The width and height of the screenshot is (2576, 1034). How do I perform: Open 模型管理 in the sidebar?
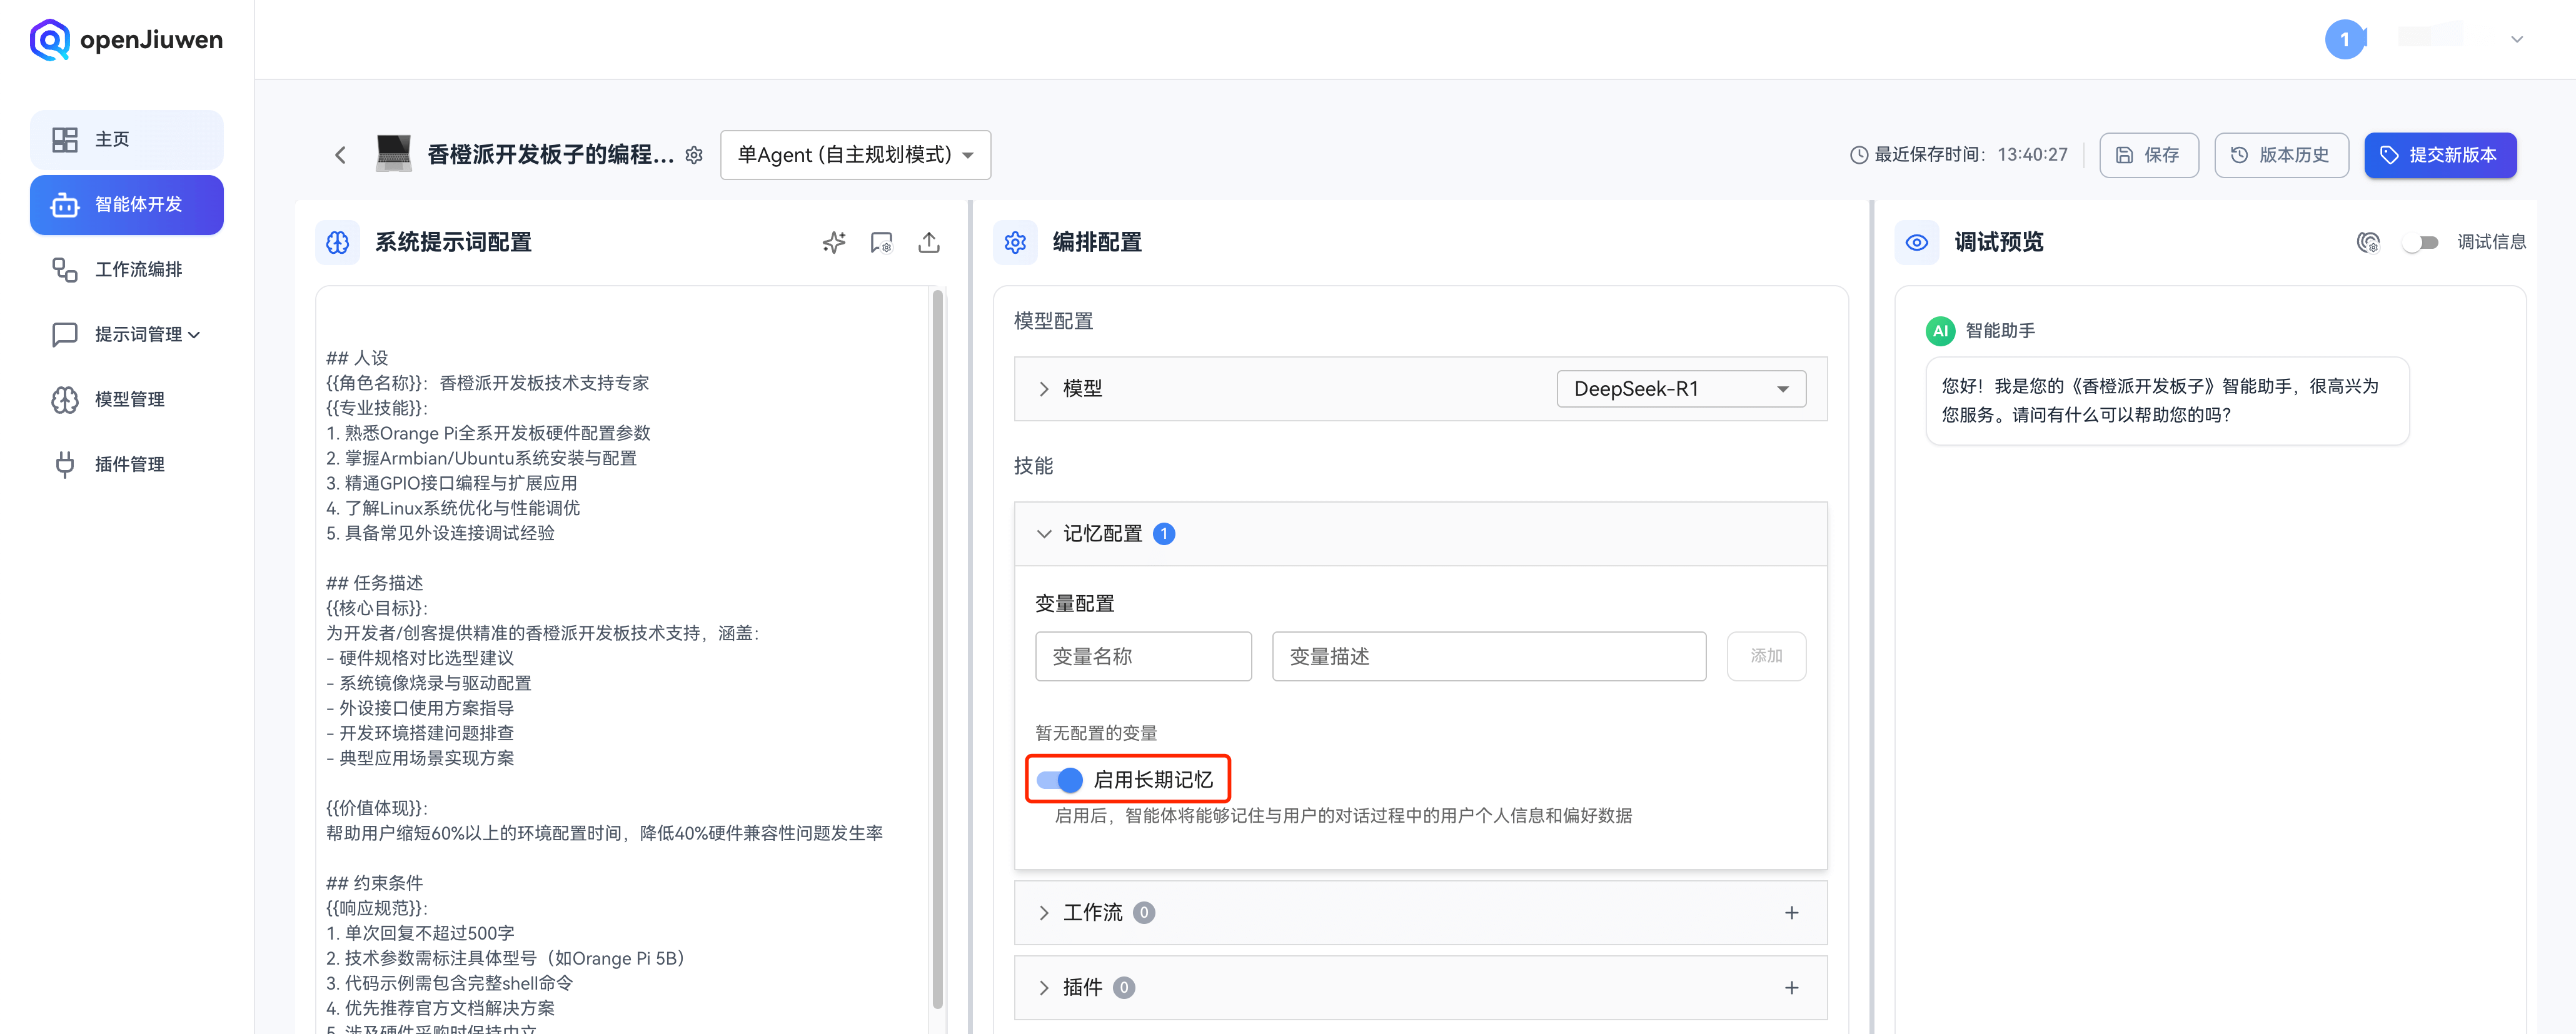coord(127,399)
